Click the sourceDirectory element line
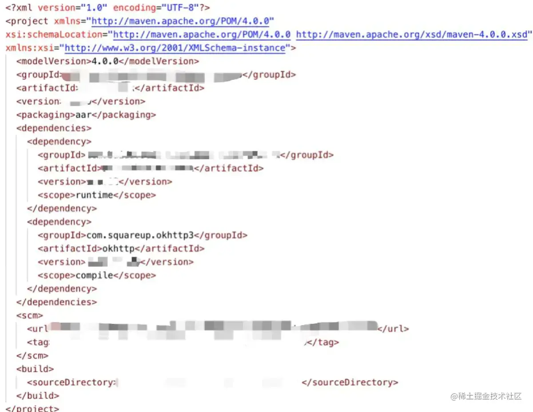533x412 pixels. 213,382
